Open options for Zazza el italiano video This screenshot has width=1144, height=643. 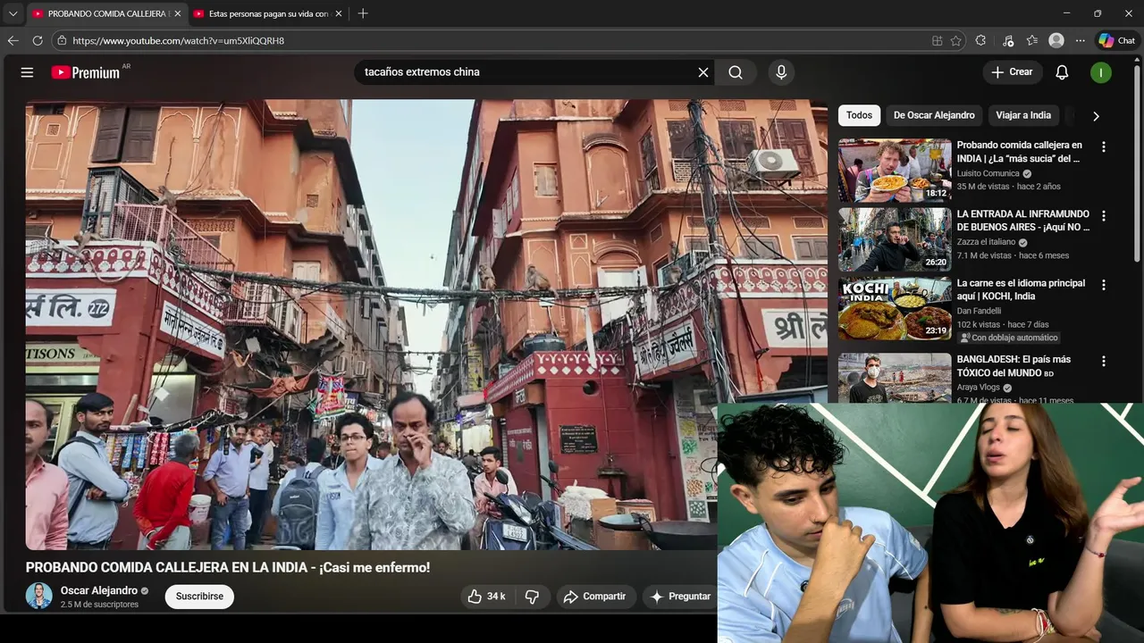pyautogui.click(x=1103, y=215)
